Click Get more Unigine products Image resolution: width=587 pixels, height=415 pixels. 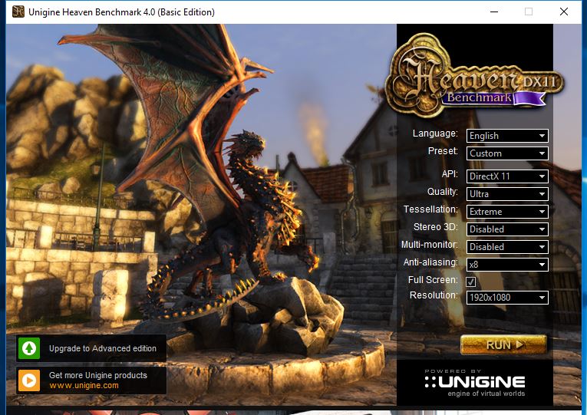click(98, 375)
